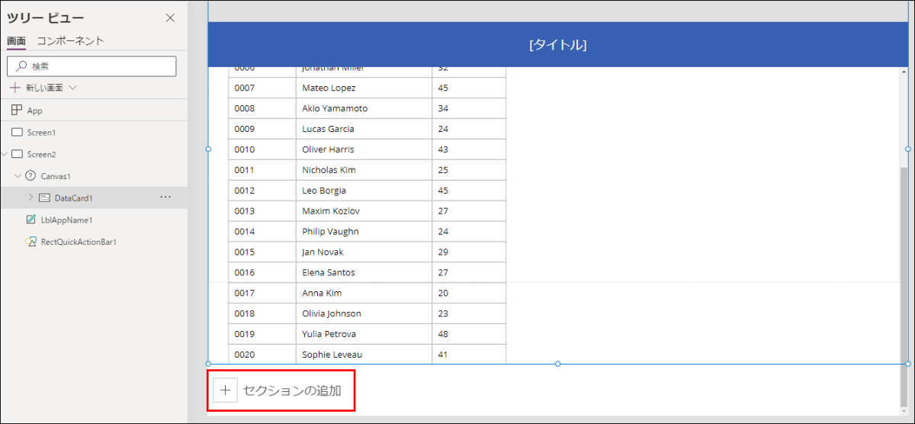915x424 pixels.
Task: Click the App grid icon
Action: [x=17, y=111]
